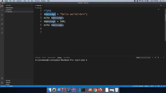Collapse the LEARN-PHP folder section

coord(9,10)
